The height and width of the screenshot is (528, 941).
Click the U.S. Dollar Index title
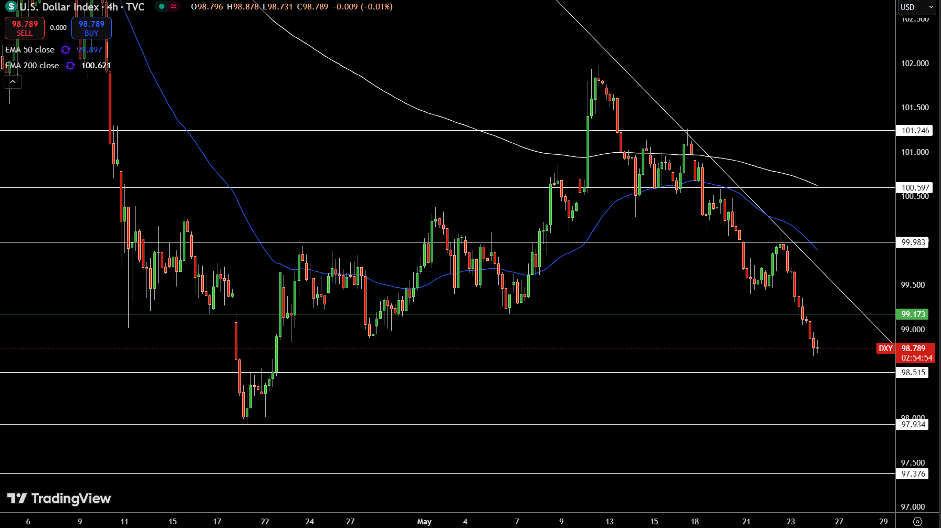59,7
